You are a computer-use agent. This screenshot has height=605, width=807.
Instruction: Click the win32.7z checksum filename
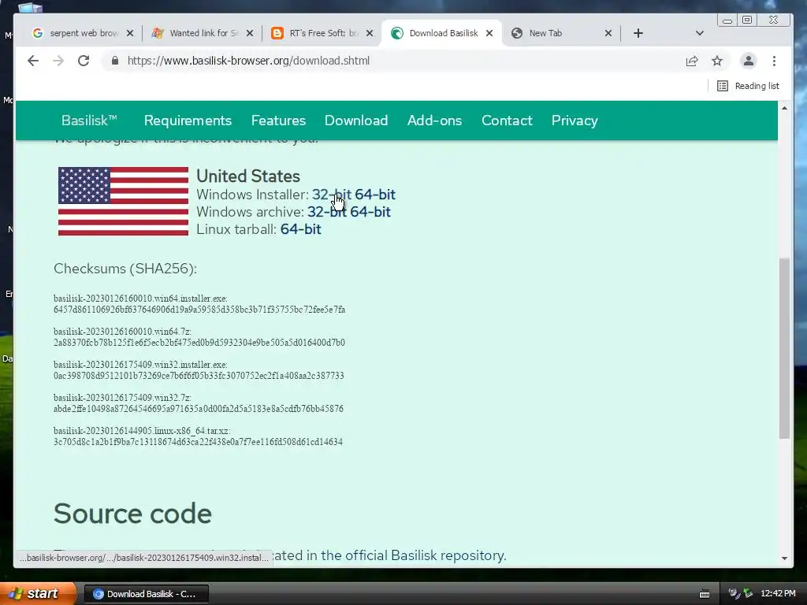pyautogui.click(x=122, y=398)
